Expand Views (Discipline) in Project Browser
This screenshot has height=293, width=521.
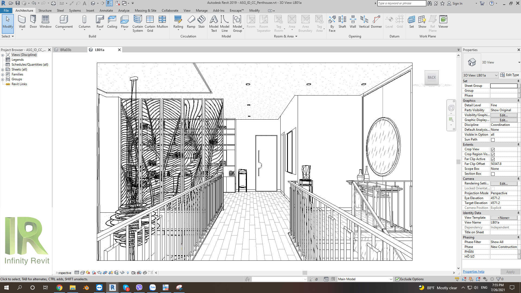(x=2, y=55)
